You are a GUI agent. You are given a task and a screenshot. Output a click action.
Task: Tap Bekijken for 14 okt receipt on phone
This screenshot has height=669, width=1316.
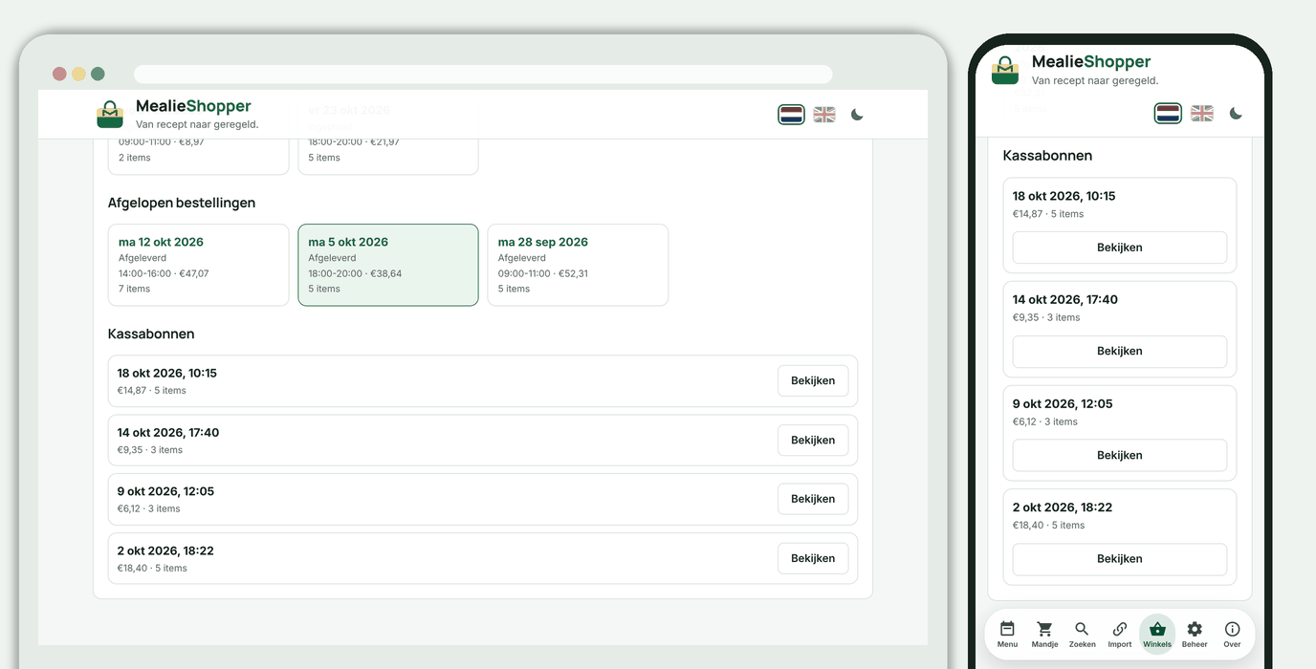(x=1120, y=351)
